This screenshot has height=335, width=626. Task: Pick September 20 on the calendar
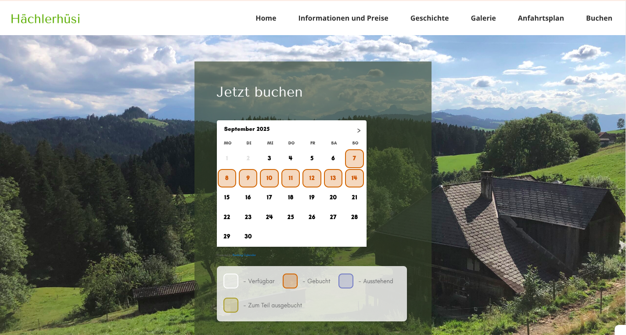pos(333,198)
